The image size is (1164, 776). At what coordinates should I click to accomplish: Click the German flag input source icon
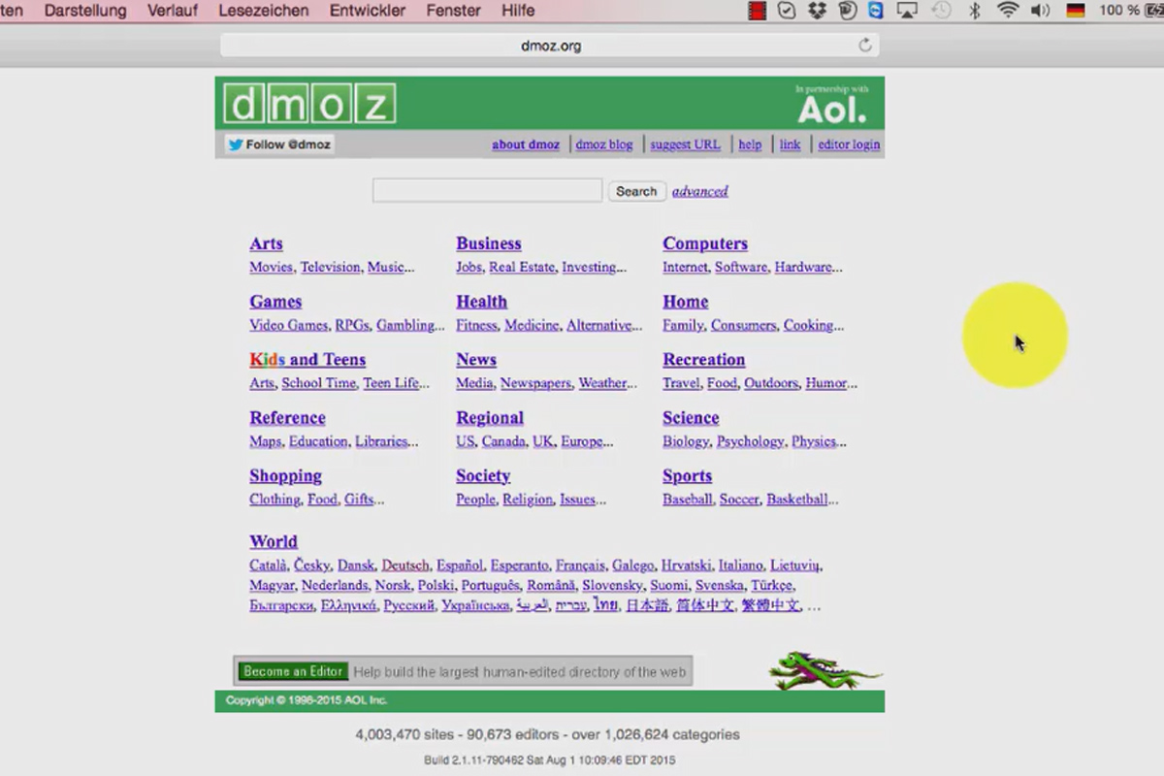(1076, 11)
